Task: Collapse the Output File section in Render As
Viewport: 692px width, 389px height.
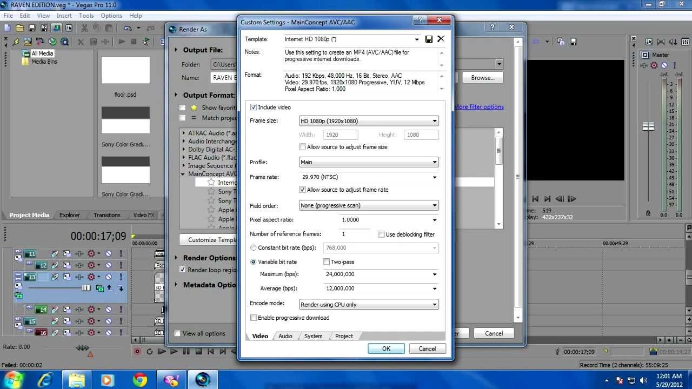Action: coord(176,50)
